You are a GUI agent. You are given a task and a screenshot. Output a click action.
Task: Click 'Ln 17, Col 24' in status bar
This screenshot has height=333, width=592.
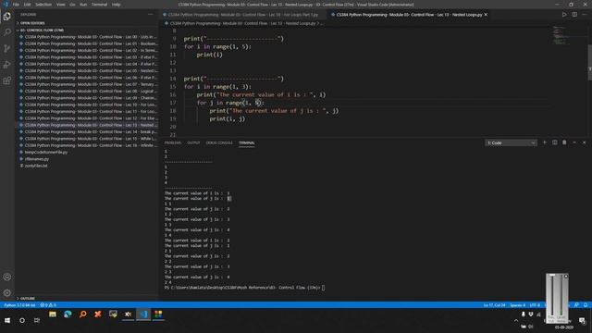coord(494,305)
